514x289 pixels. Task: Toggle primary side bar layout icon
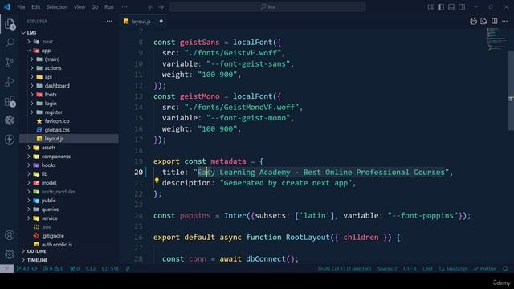[x=441, y=7]
